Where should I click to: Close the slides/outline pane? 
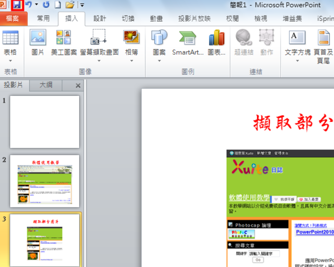pyautogui.click(x=78, y=85)
